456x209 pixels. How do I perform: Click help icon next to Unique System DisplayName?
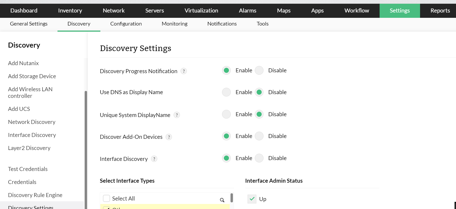pos(177,115)
